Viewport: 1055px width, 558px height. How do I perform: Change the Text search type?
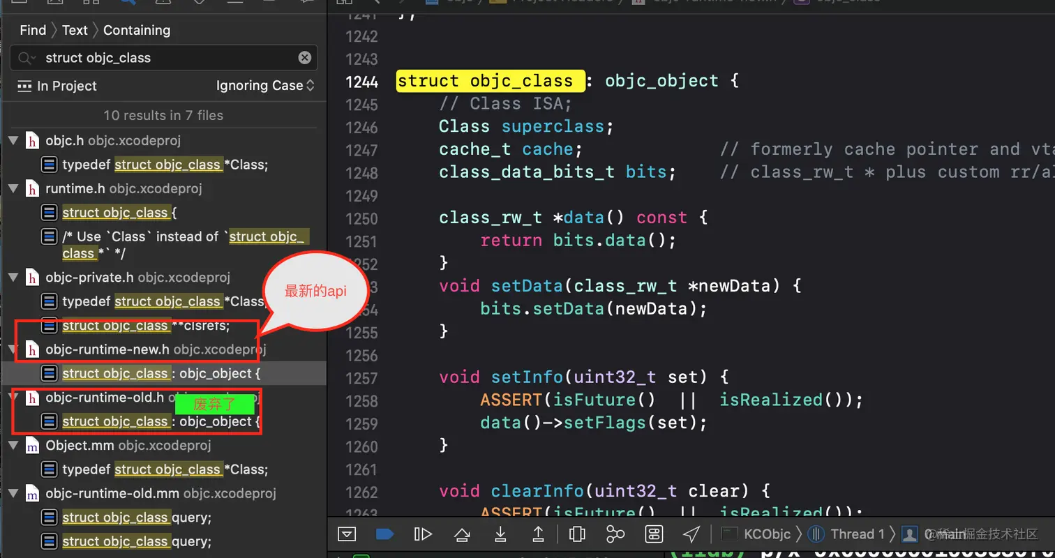coord(75,30)
